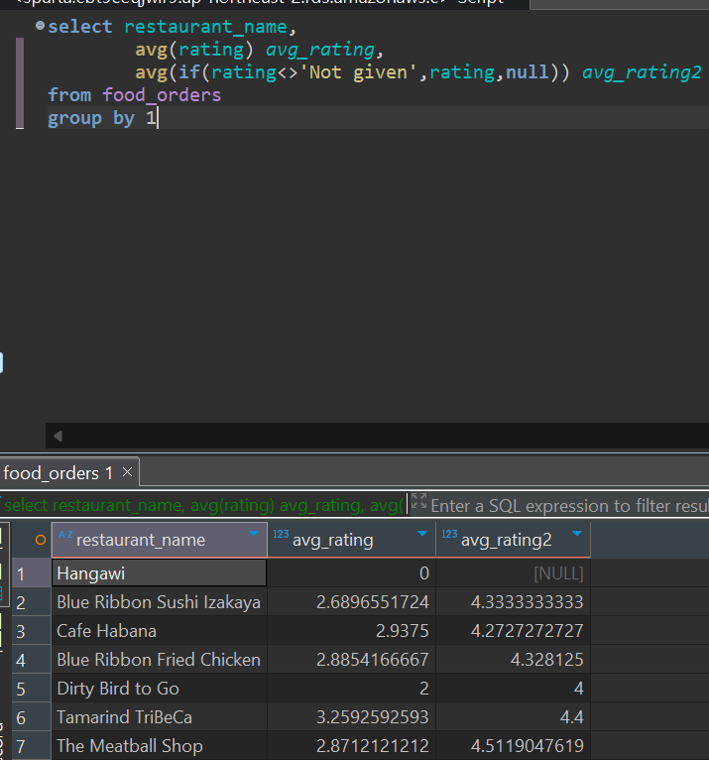
Task: Click the expand filter panel icon
Action: click(418, 501)
